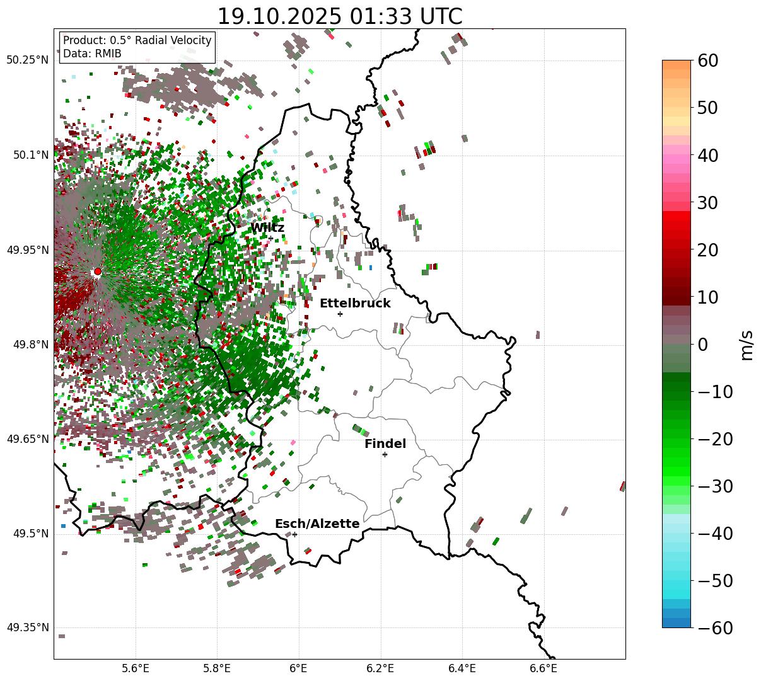Click the 49.35°N latitude label
Viewport: 761px width, 681px height.
pyautogui.click(x=28, y=627)
